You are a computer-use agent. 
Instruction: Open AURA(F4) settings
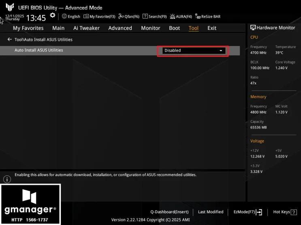(x=184, y=17)
